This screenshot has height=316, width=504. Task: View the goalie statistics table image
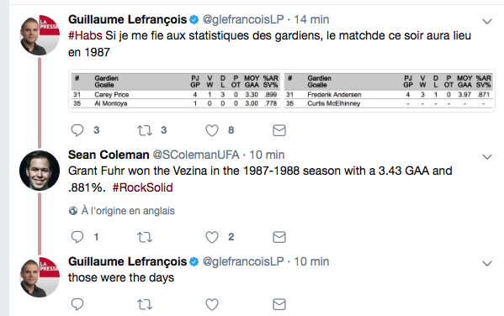282,91
